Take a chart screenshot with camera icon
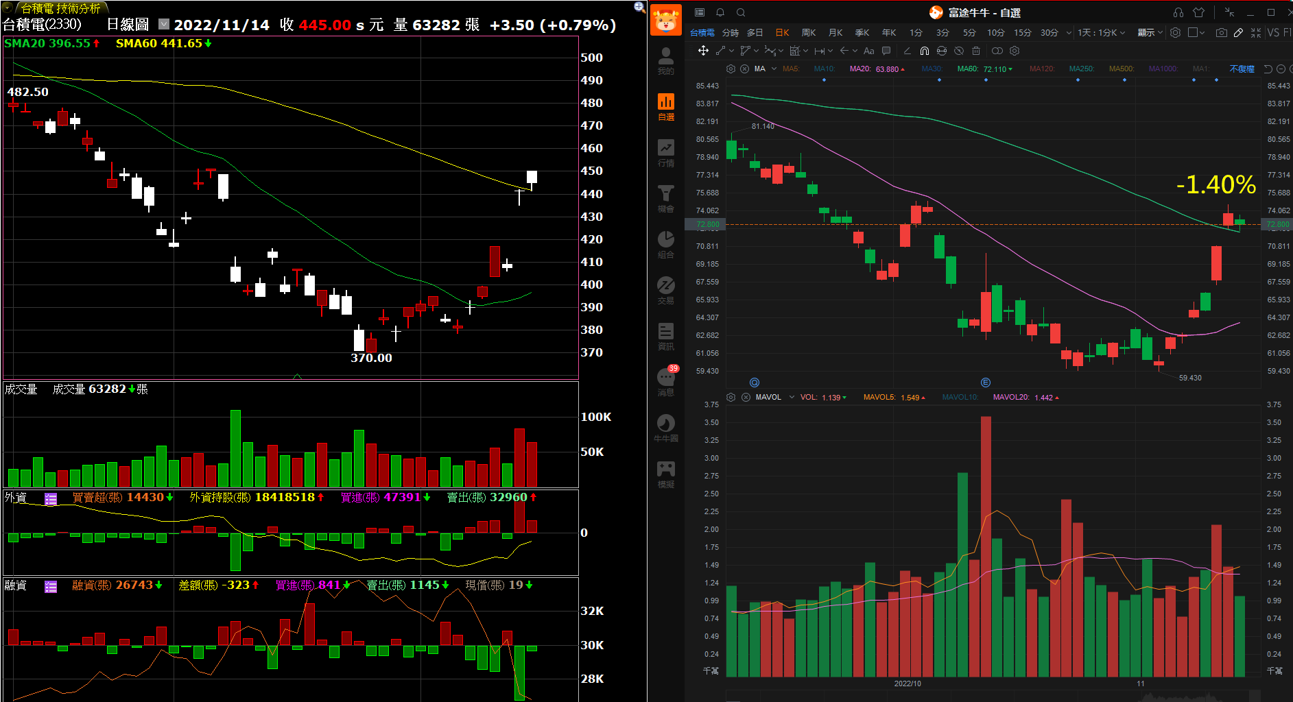 [1221, 32]
